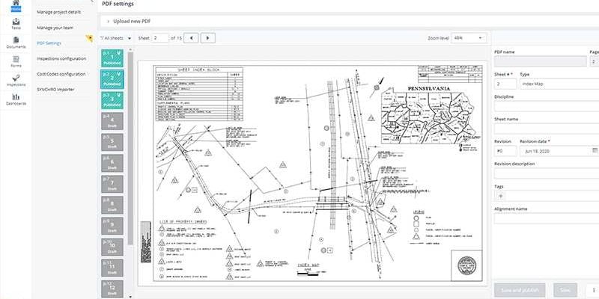
Task: Advance to the next sheet using the right arrow
Action: coord(209,37)
